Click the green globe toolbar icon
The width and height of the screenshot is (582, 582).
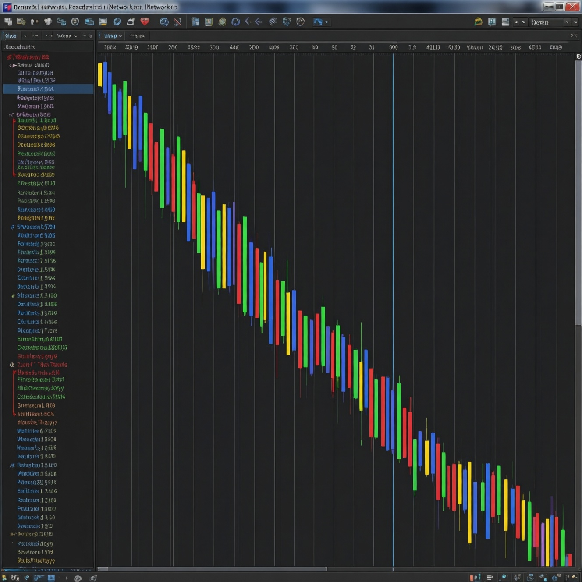pyautogui.click(x=222, y=21)
